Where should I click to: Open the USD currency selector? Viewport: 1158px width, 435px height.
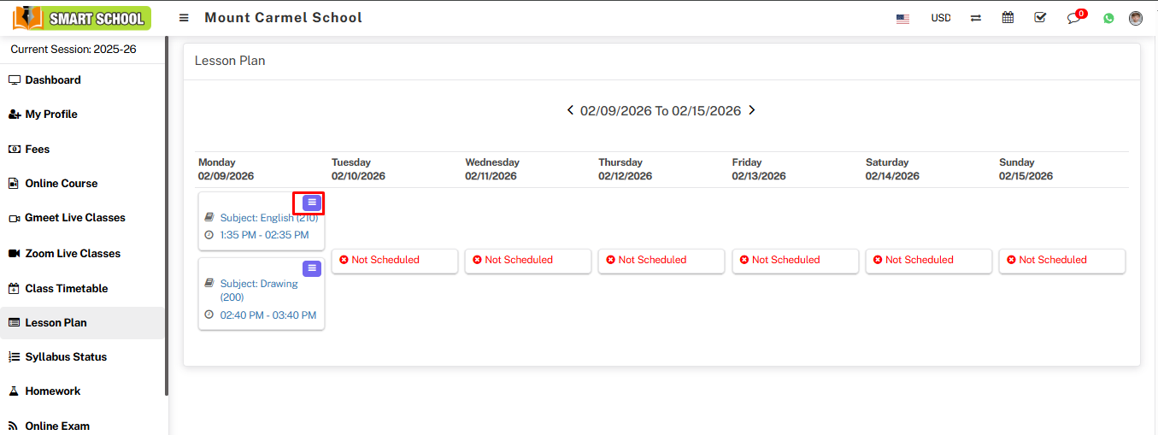940,18
